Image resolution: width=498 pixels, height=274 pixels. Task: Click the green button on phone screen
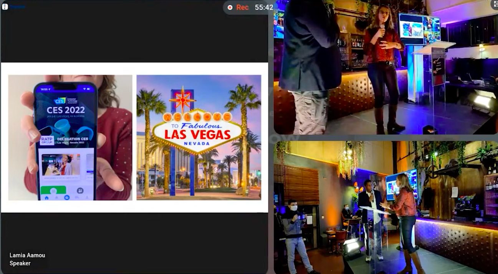pyautogui.click(x=53, y=190)
